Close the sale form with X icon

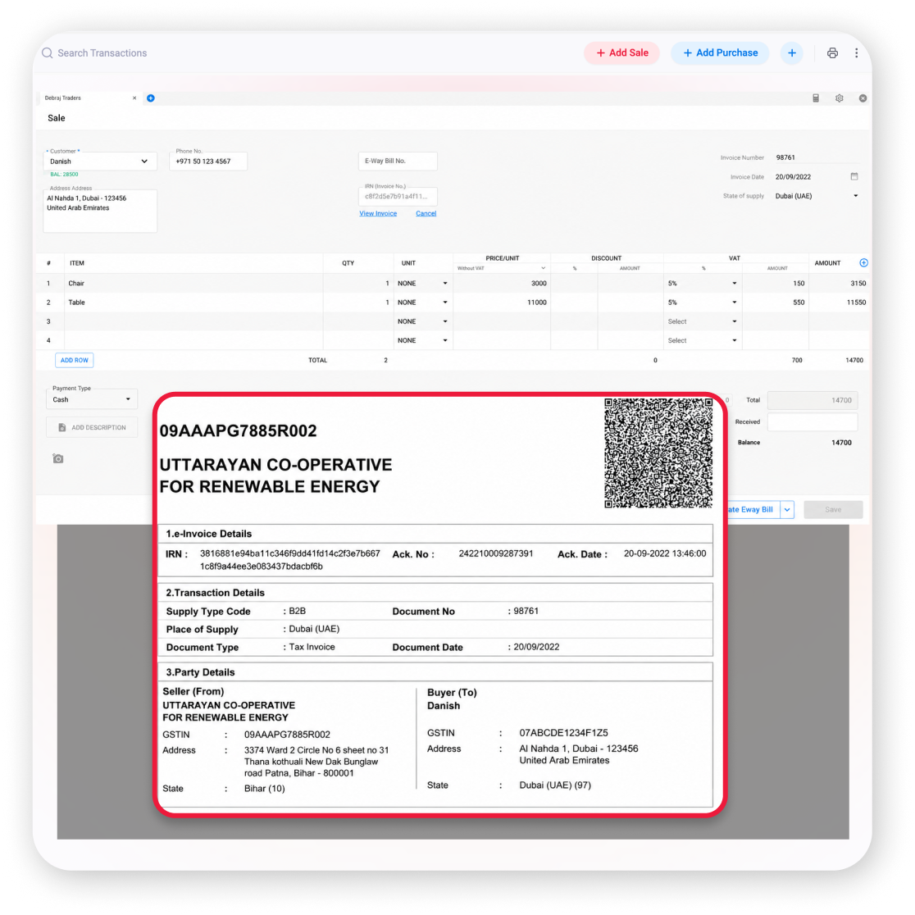863,98
